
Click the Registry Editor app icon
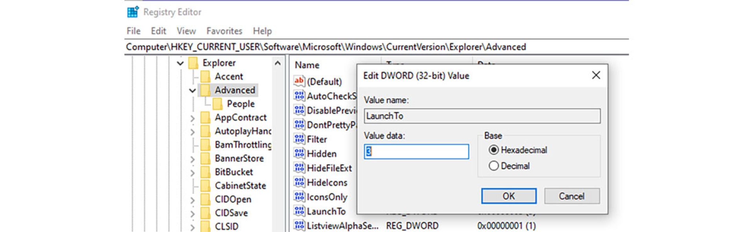(x=133, y=12)
